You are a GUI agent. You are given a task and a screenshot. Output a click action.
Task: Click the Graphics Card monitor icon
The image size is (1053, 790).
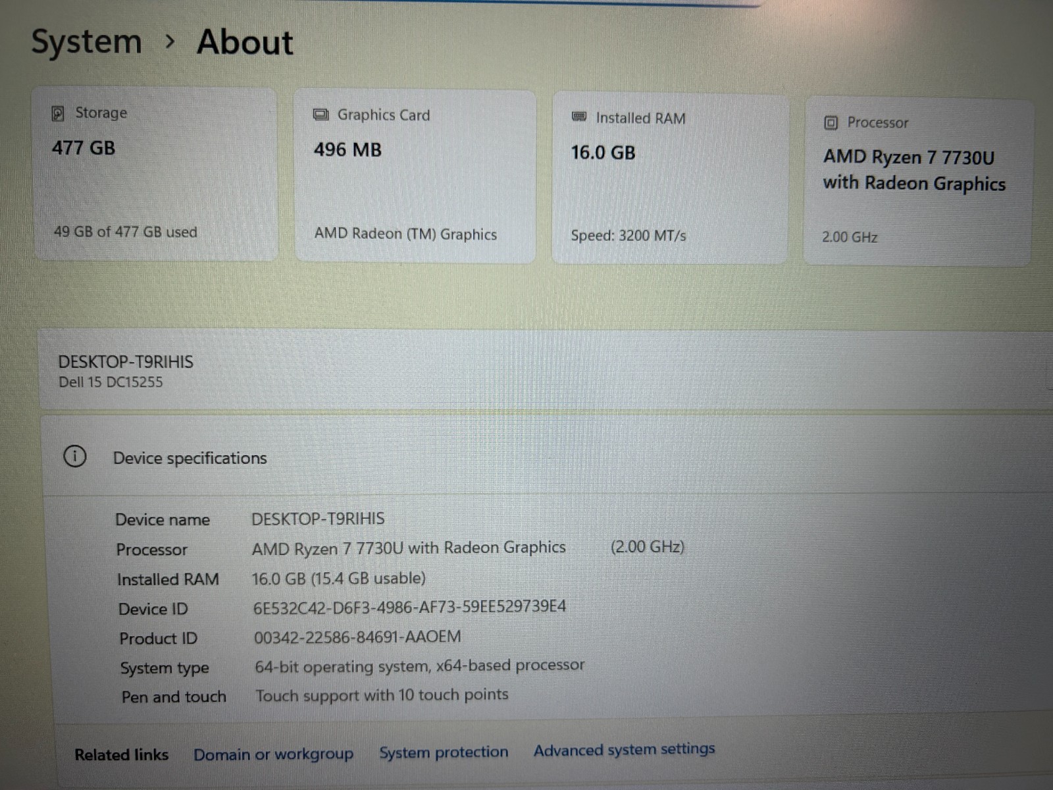(x=321, y=115)
